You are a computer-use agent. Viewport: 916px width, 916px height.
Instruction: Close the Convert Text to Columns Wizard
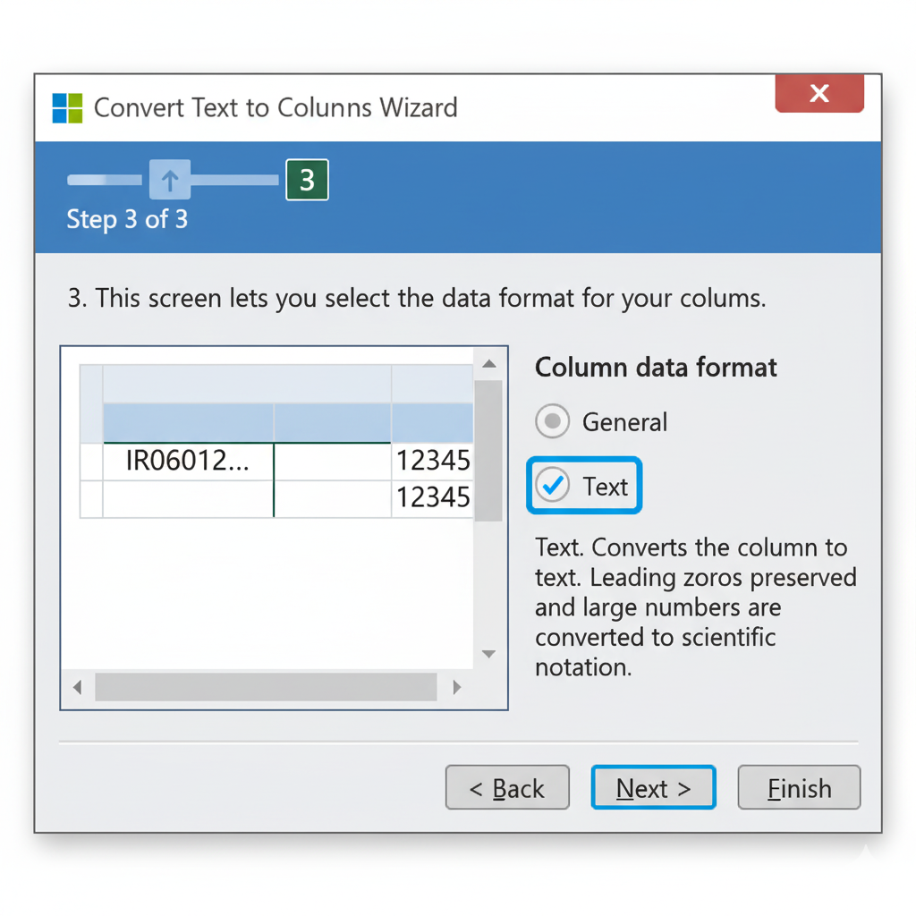[x=818, y=93]
